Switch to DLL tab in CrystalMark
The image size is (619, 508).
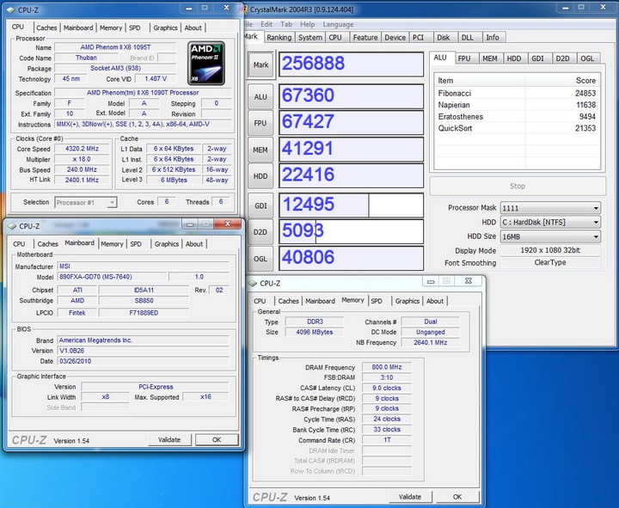[x=468, y=38]
